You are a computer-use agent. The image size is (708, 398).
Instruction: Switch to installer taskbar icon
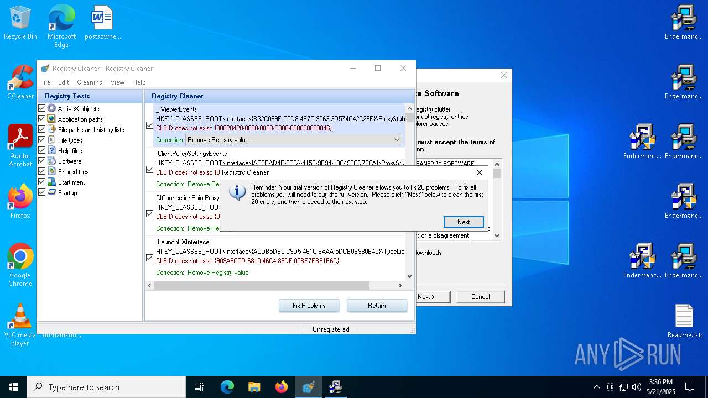click(x=335, y=387)
